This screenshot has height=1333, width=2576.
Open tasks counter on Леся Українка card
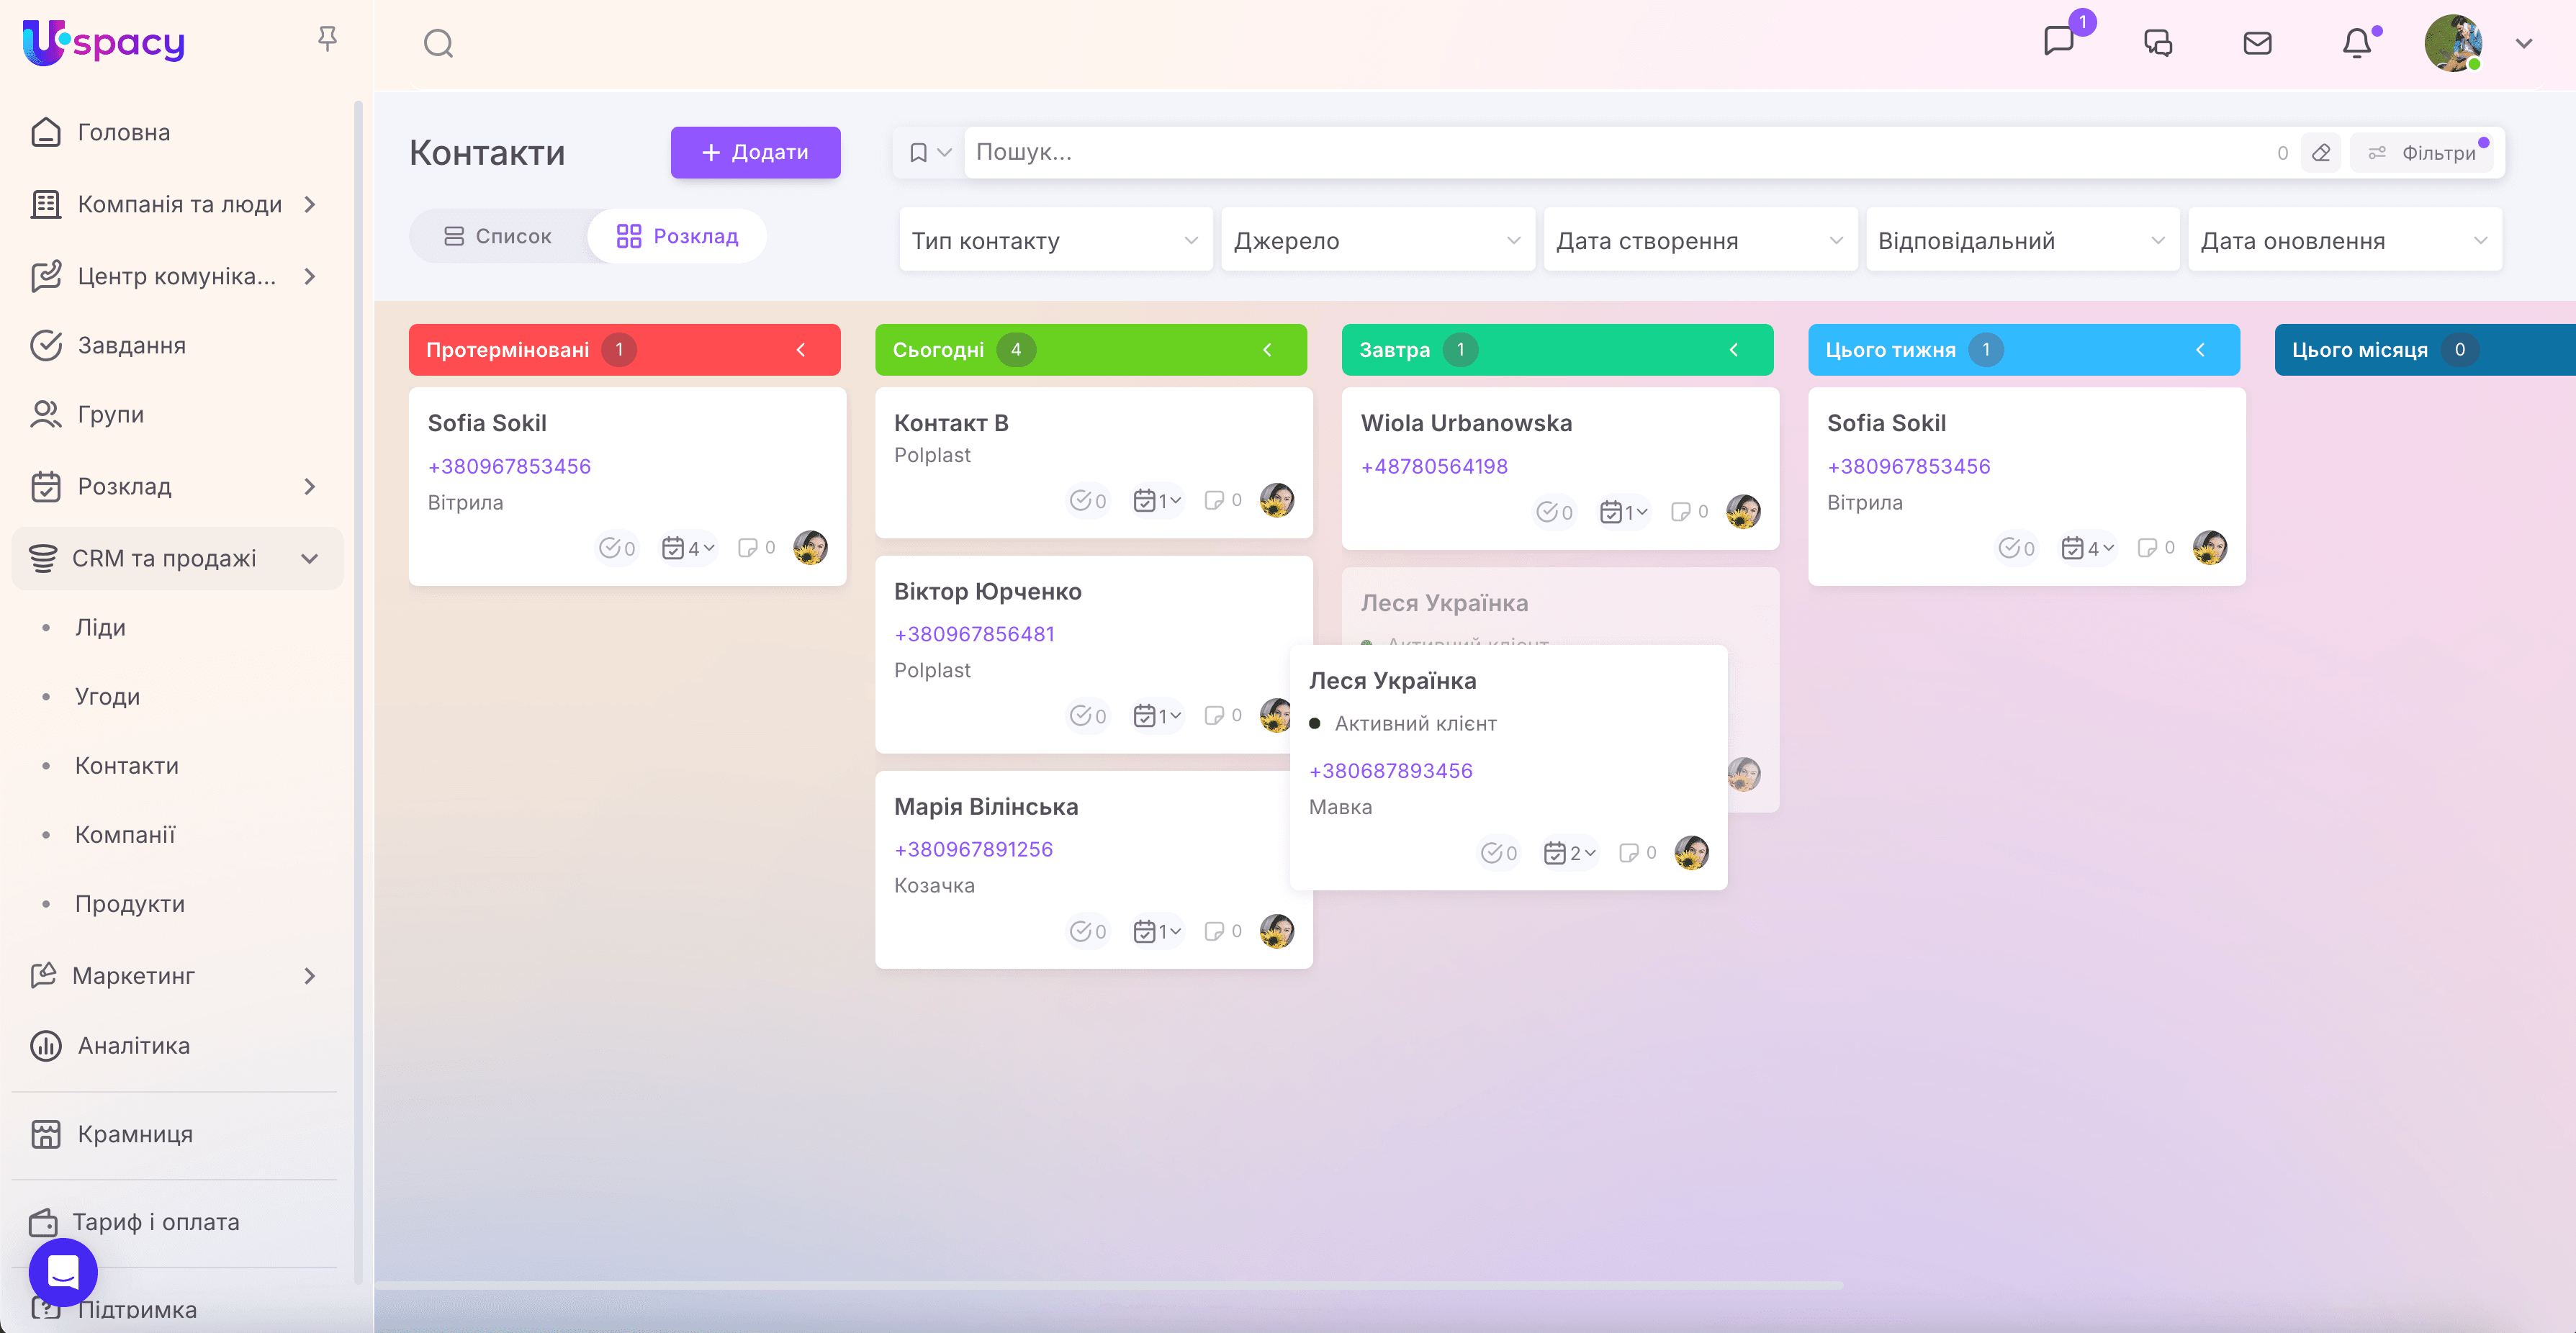1499,853
